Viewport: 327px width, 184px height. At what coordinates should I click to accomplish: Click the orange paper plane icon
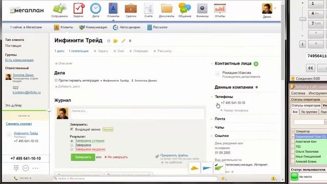[x=194, y=168]
